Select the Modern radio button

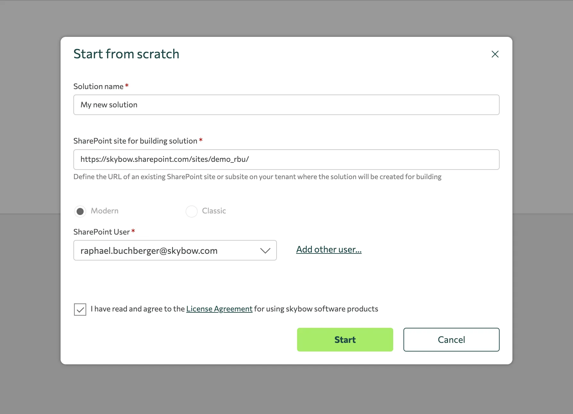(x=80, y=211)
